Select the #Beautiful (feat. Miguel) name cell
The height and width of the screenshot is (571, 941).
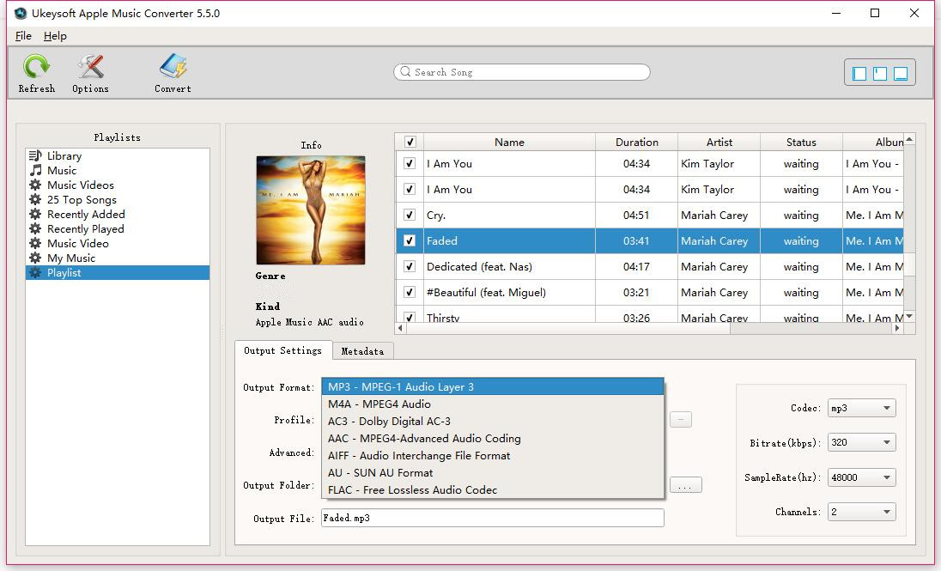click(x=509, y=293)
